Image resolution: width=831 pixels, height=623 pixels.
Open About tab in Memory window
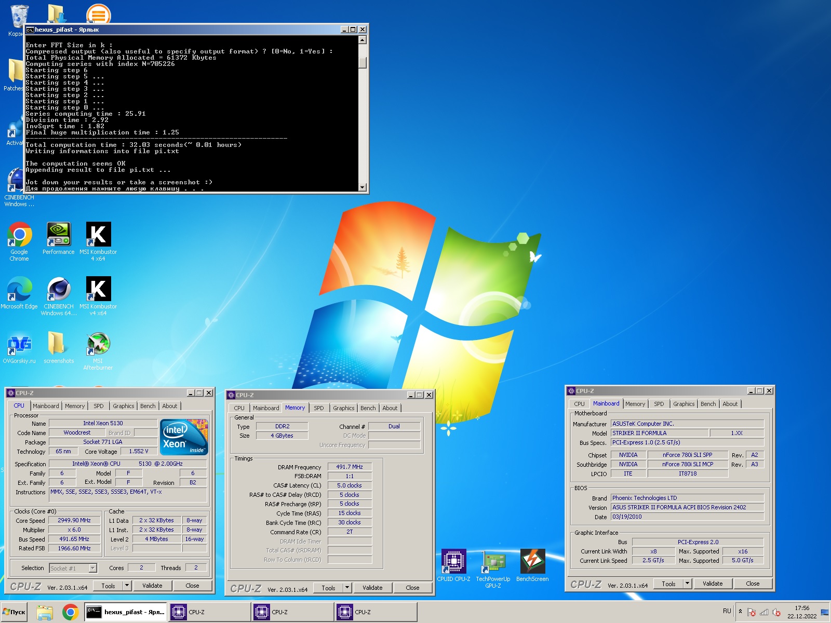click(390, 408)
